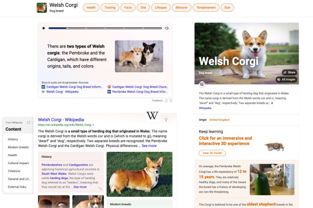Viewport: 313px width, 208px height.
Task: Click the thumbs up feedback icon
Action: click(166, 101)
